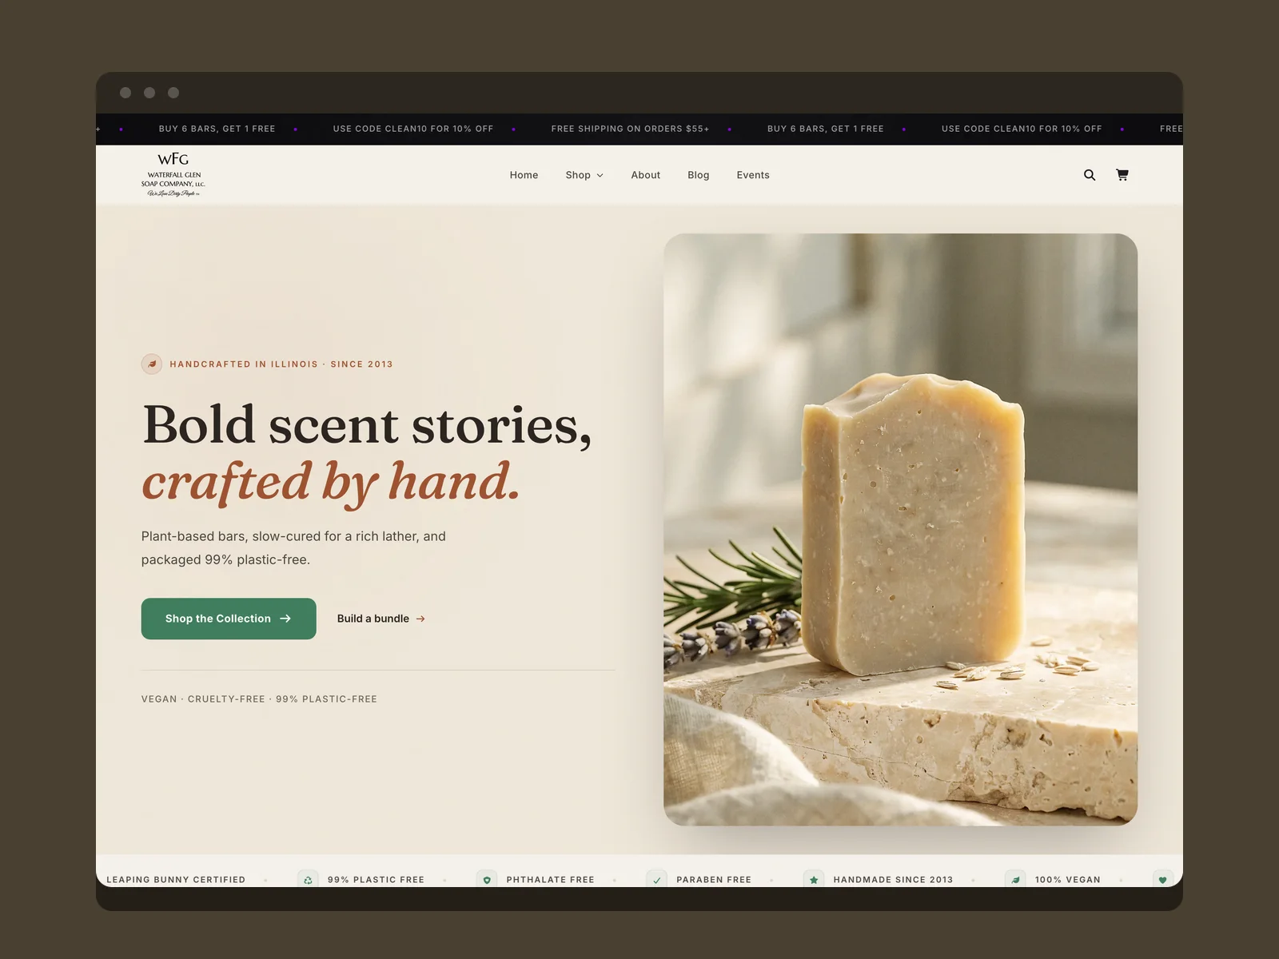The height and width of the screenshot is (959, 1279).
Task: Click the 99% Plastic Free label in bottom strip
Action: [376, 880]
